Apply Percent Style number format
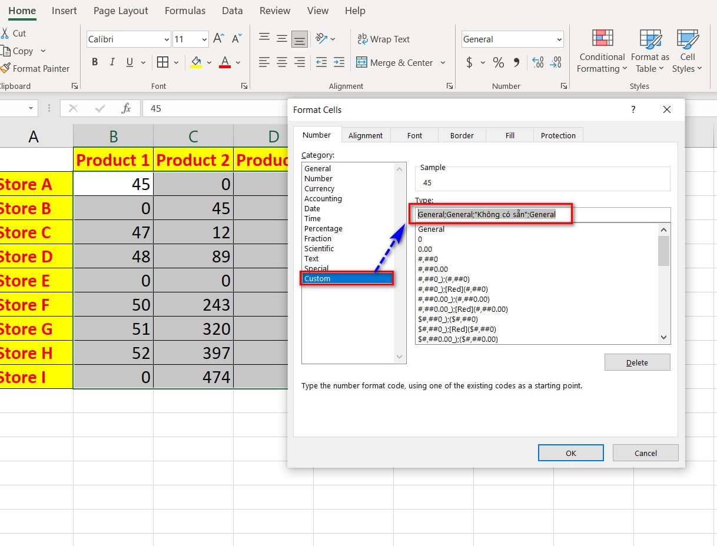 click(498, 62)
